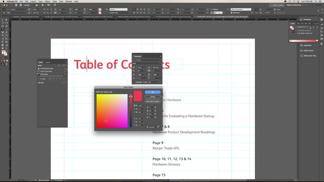
Task: Open the Layout menu
Action: [33, 2]
